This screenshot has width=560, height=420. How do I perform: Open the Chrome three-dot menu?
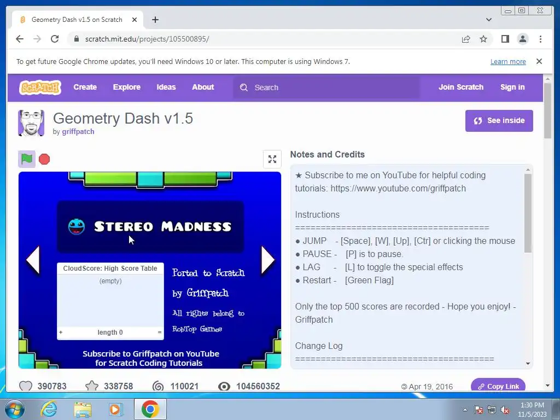[540, 39]
